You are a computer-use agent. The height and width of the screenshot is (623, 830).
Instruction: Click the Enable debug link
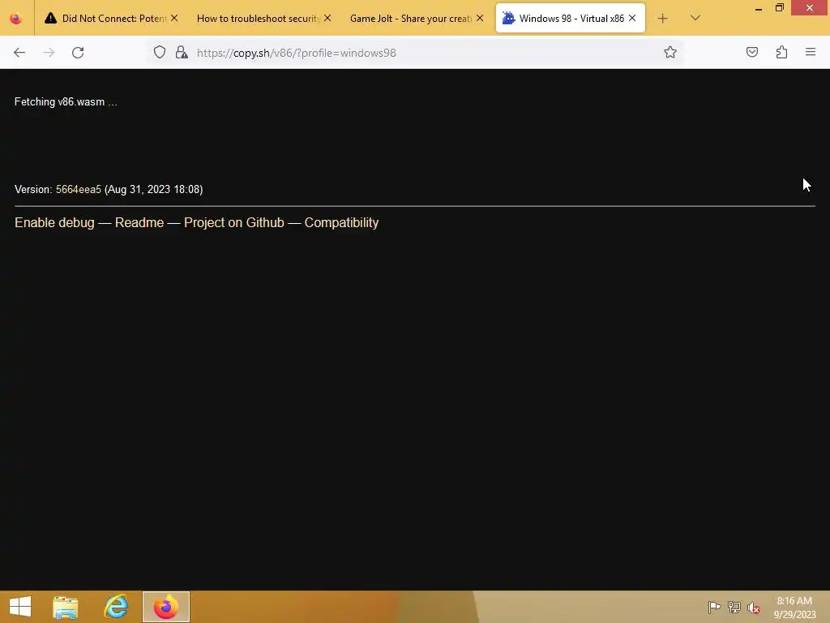tap(54, 222)
